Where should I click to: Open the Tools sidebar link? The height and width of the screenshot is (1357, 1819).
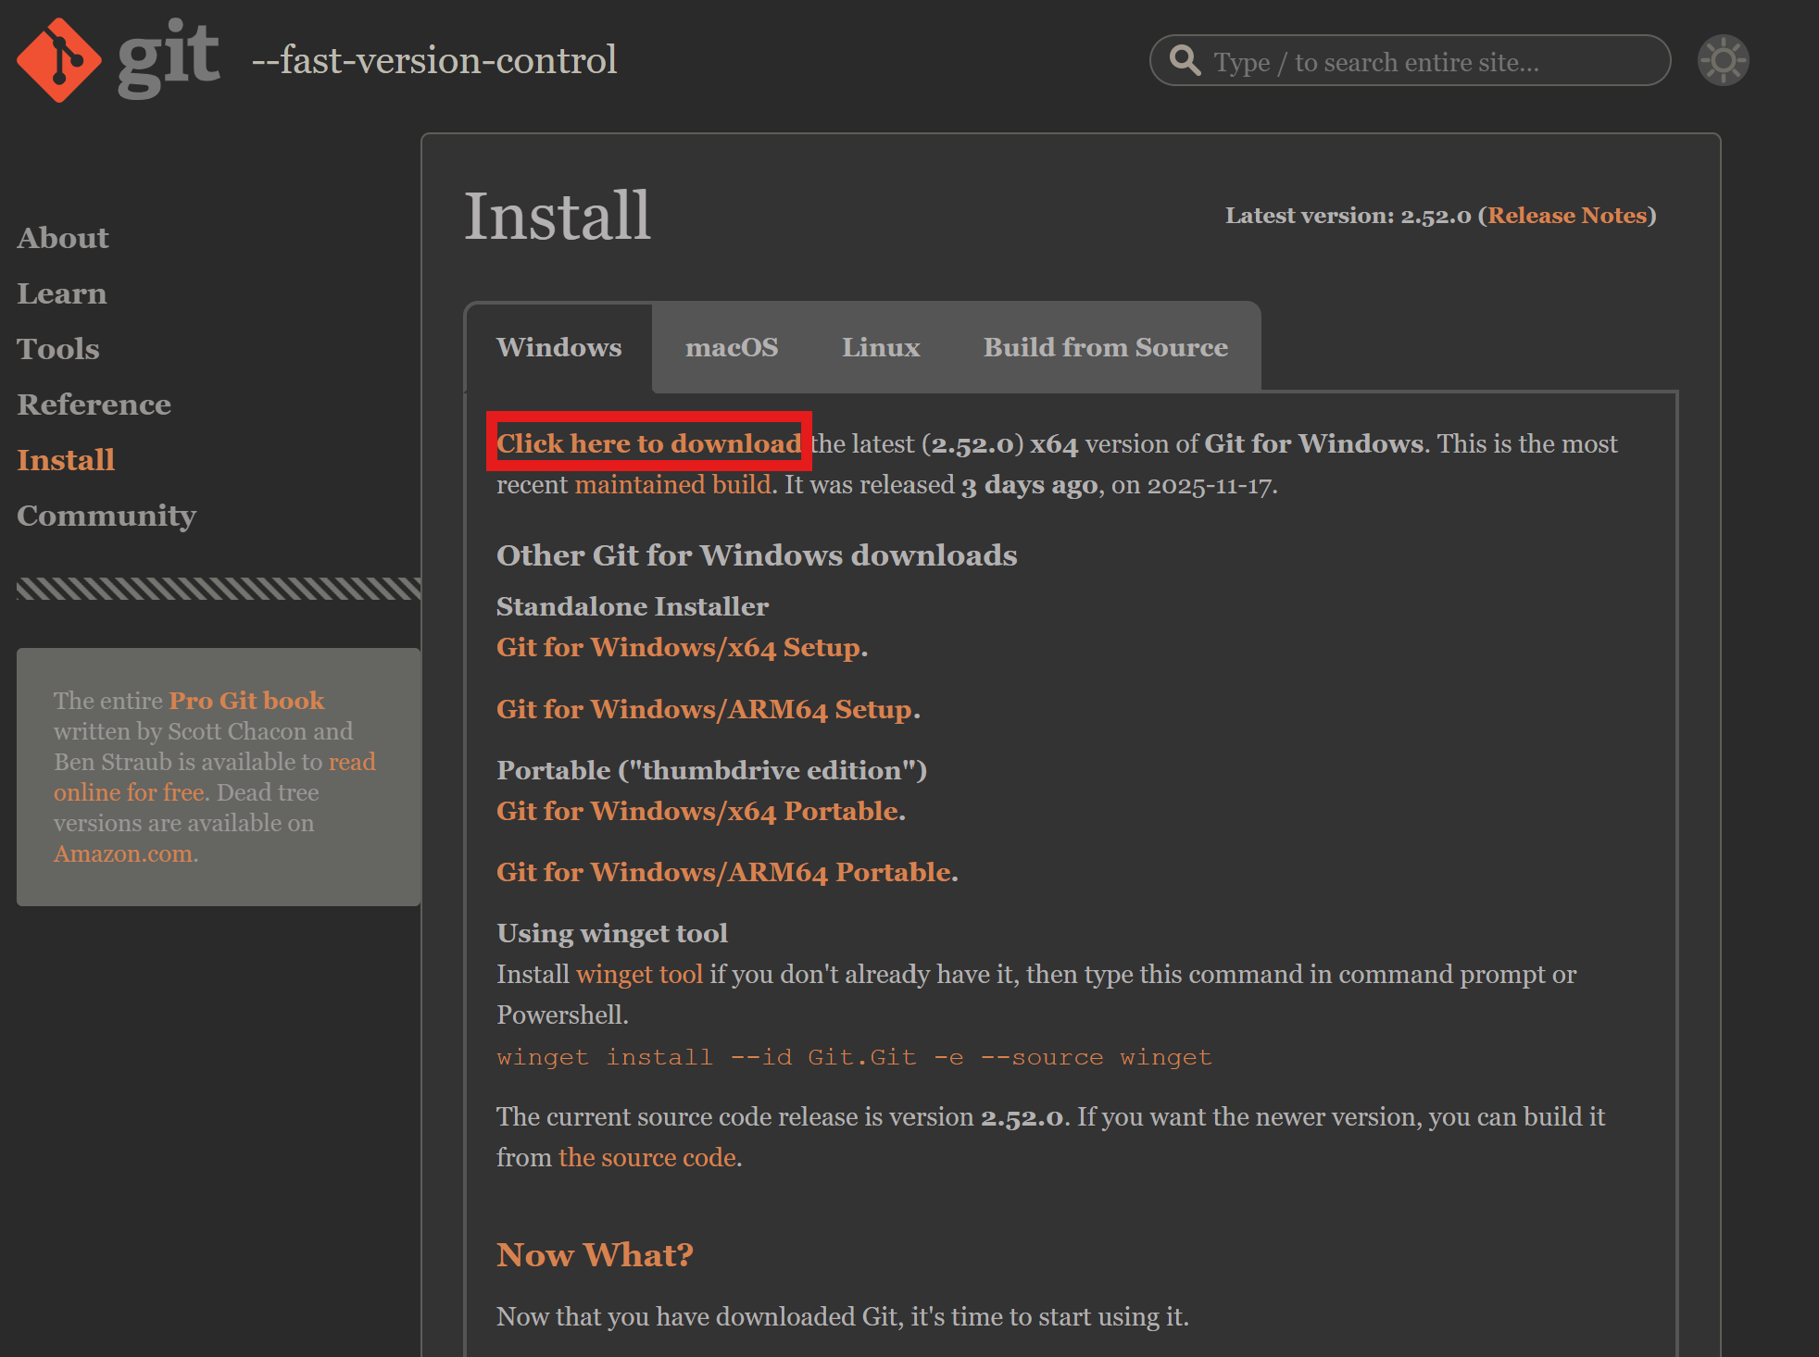[58, 349]
